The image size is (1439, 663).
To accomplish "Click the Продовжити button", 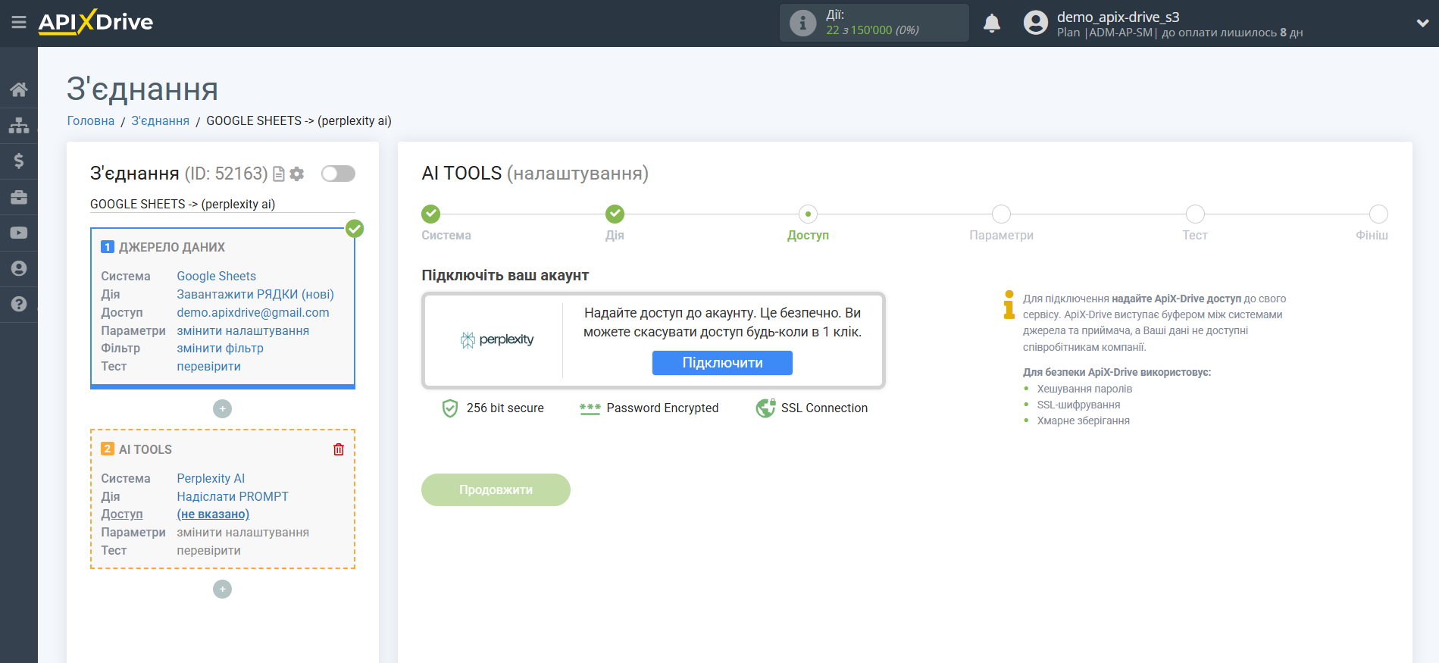I will click(x=496, y=490).
